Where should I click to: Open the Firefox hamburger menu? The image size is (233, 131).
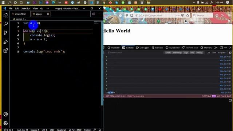tap(230, 15)
